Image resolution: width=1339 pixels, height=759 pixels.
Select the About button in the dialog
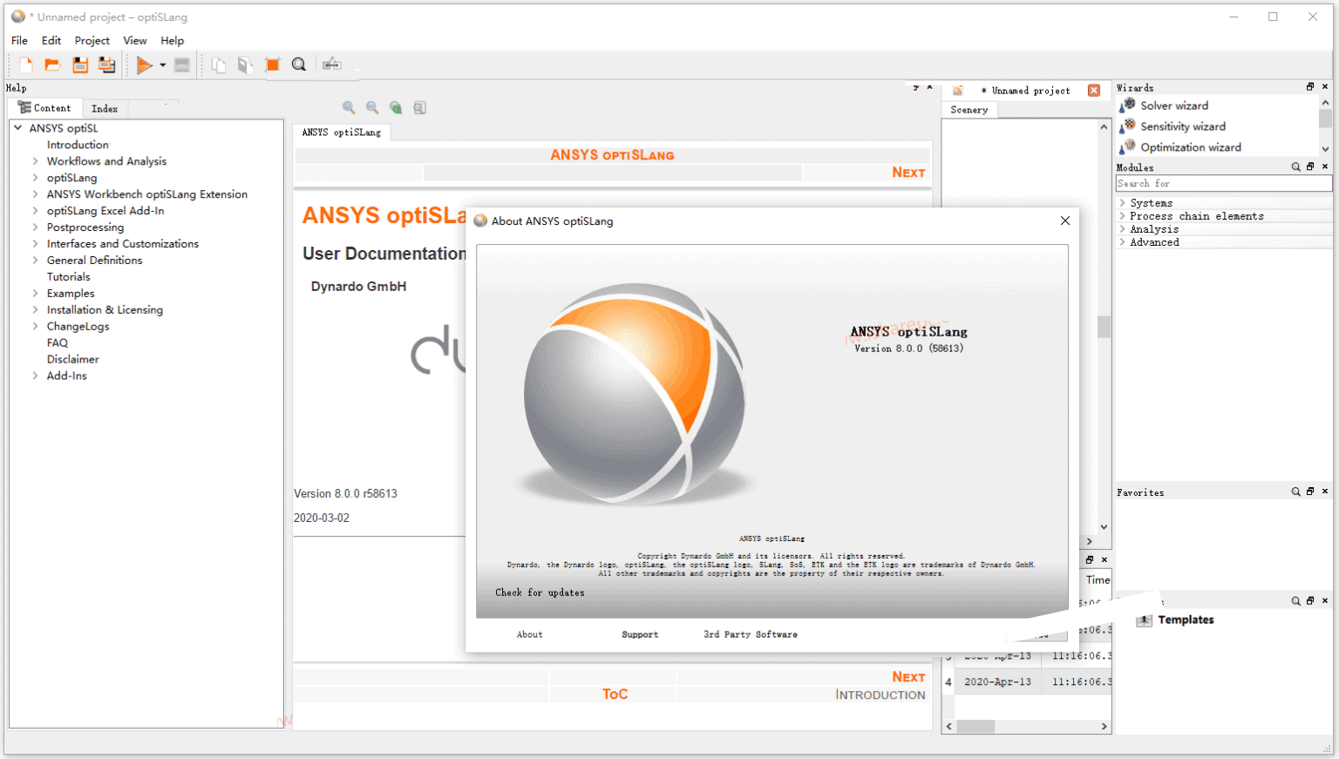[529, 634]
